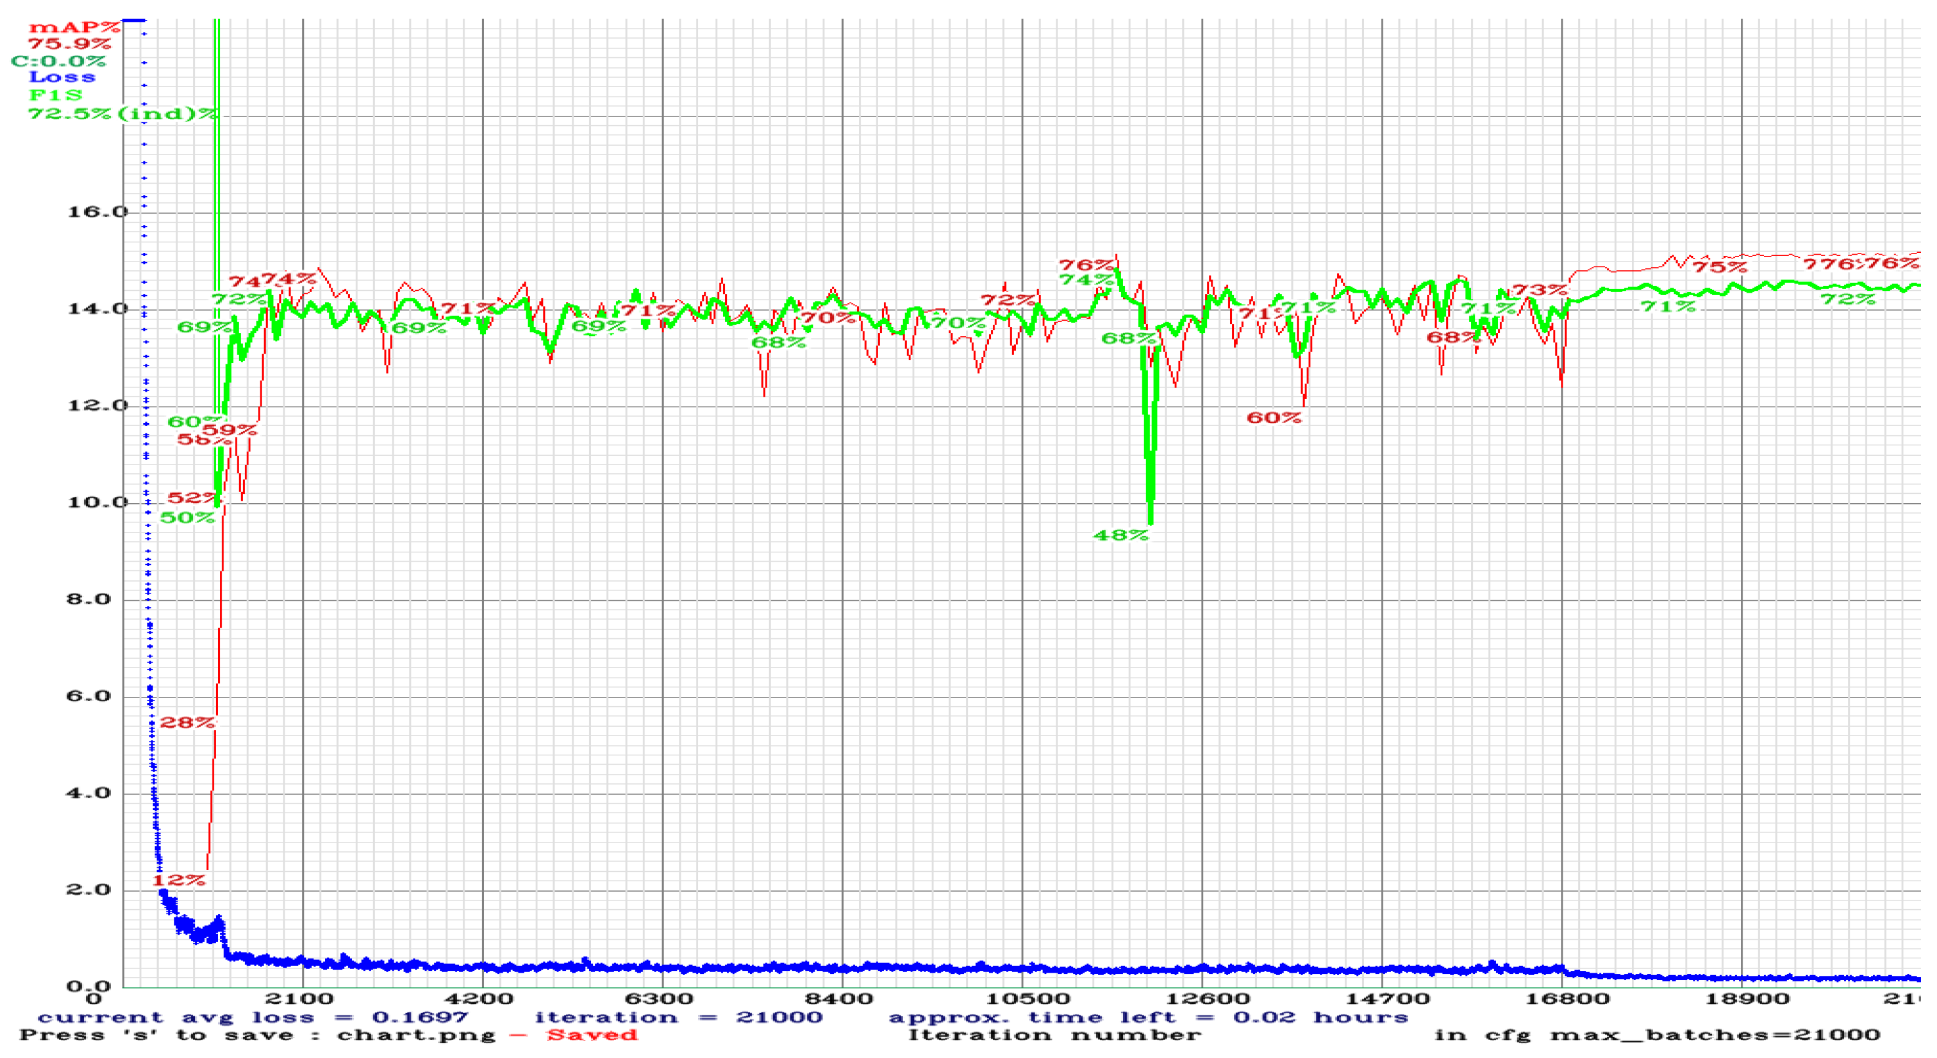The height and width of the screenshot is (1058, 1937).
Task: Click the green 50% F1 label
Action: [187, 517]
